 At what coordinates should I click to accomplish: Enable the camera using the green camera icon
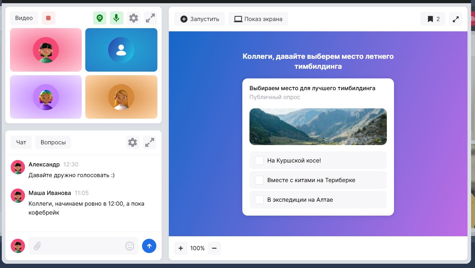pos(100,18)
